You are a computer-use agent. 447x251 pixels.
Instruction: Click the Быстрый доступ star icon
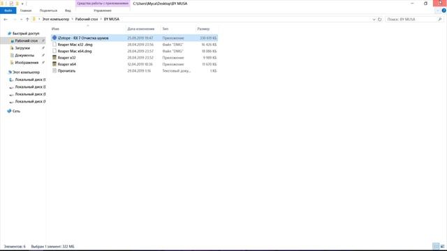[9, 33]
